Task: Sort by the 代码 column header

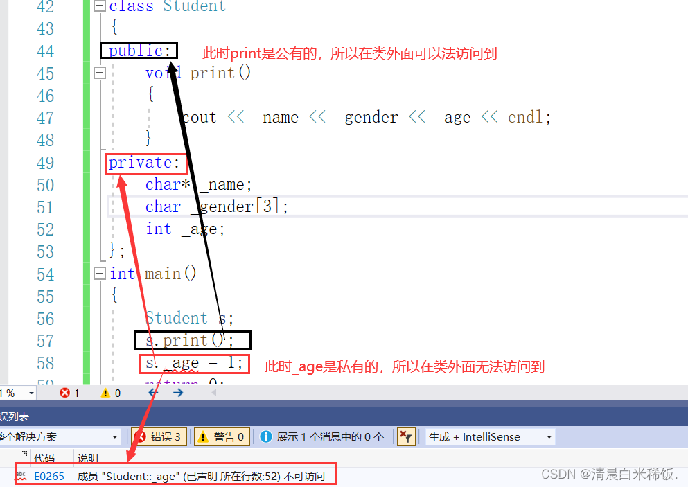Action: click(44, 458)
